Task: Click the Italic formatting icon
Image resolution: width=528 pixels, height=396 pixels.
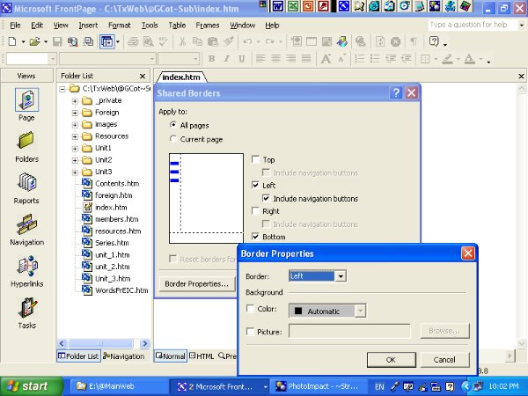Action: [x=227, y=59]
